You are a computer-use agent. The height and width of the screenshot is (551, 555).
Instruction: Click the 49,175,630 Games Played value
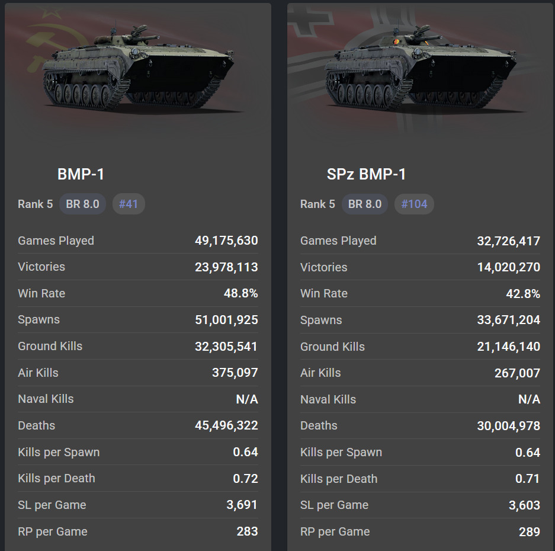tap(226, 241)
